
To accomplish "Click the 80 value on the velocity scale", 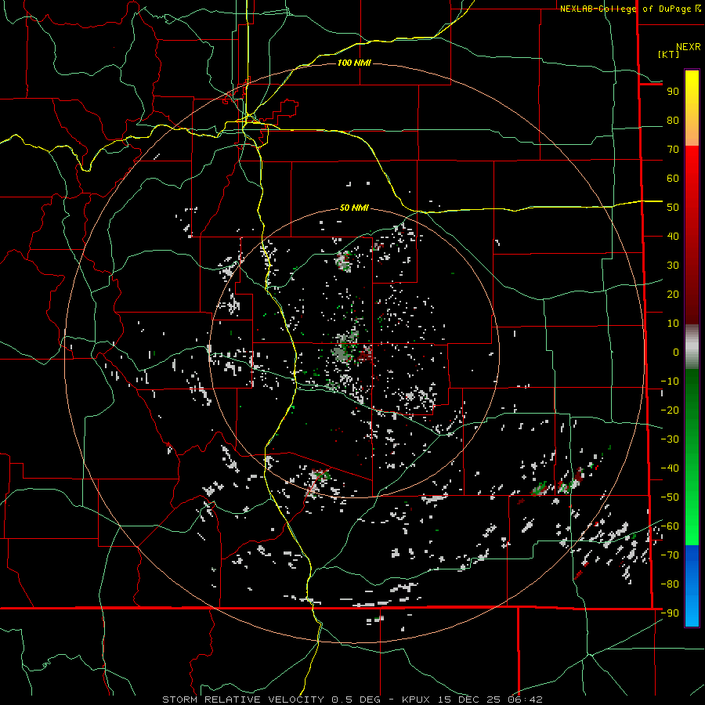I will click(x=673, y=121).
